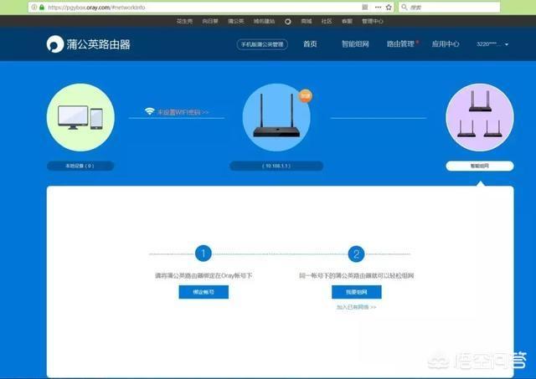Click the 手机版蒲公英管理 pill button
Image resolution: width=536 pixels, height=379 pixels.
[262, 44]
